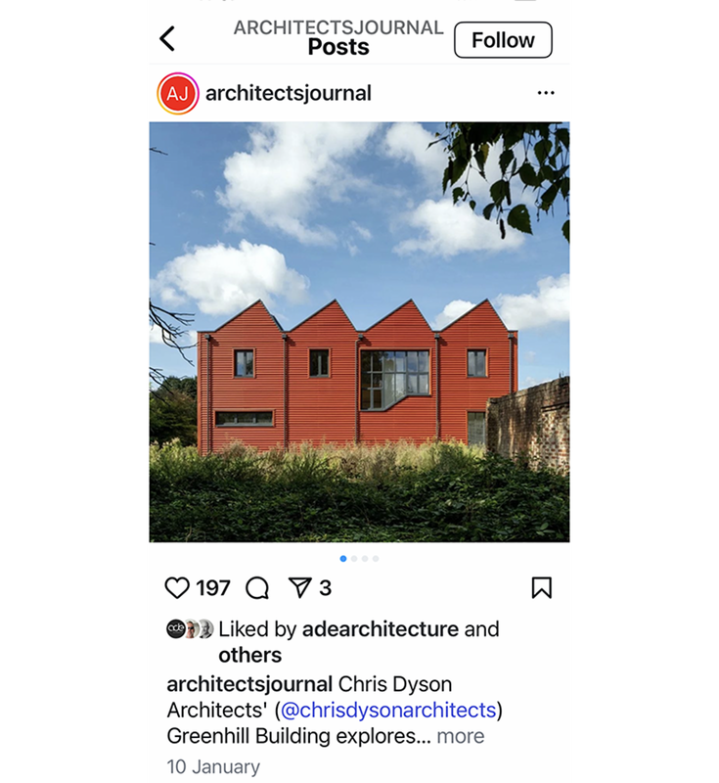Viewport: 719px width, 783px height.
Task: Expand caption by tapping more
Action: 461,736
